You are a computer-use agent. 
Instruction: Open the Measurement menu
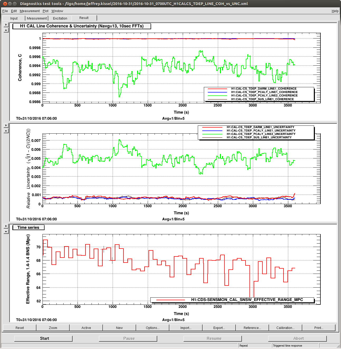pyautogui.click(x=30, y=11)
